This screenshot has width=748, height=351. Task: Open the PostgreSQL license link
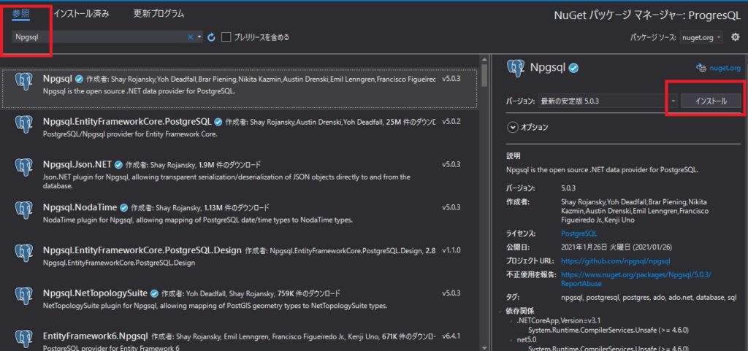(x=579, y=234)
